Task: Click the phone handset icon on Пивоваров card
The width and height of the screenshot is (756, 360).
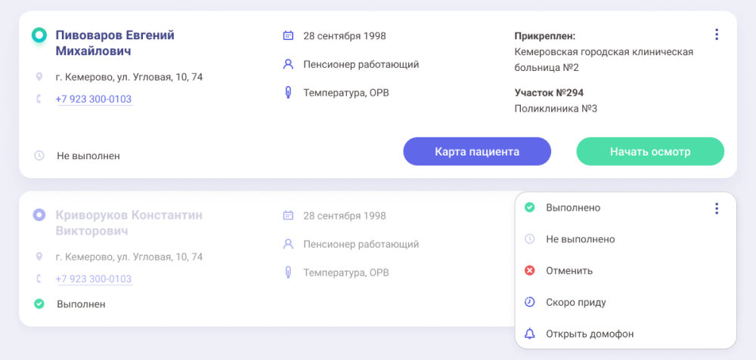Action: (x=39, y=100)
